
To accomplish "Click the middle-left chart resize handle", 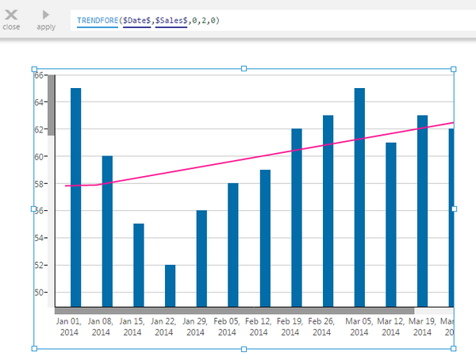I will coord(33,209).
